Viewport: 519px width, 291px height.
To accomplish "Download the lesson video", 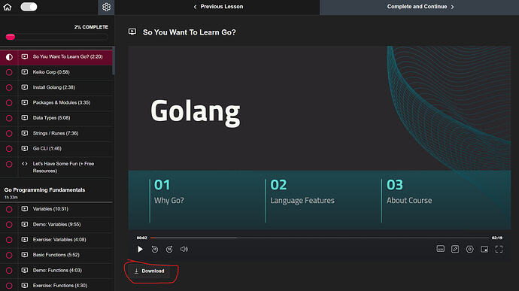I will click(149, 271).
